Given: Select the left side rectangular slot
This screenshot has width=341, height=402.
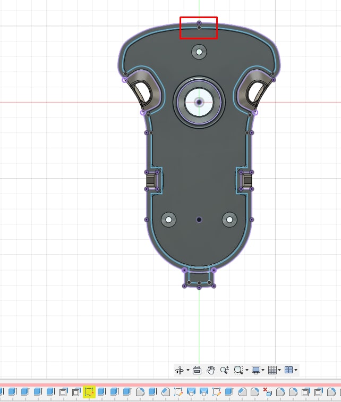Looking at the screenshot, I should point(151,180).
